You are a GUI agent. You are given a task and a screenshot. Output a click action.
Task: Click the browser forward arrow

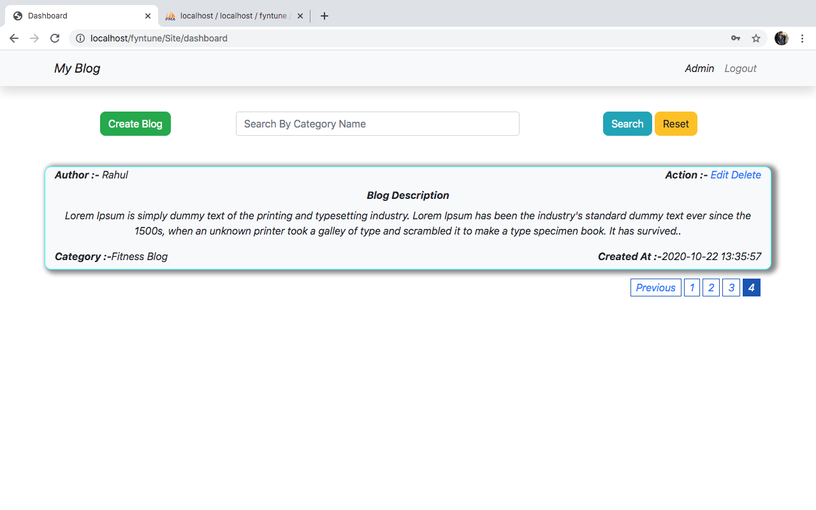tap(34, 38)
